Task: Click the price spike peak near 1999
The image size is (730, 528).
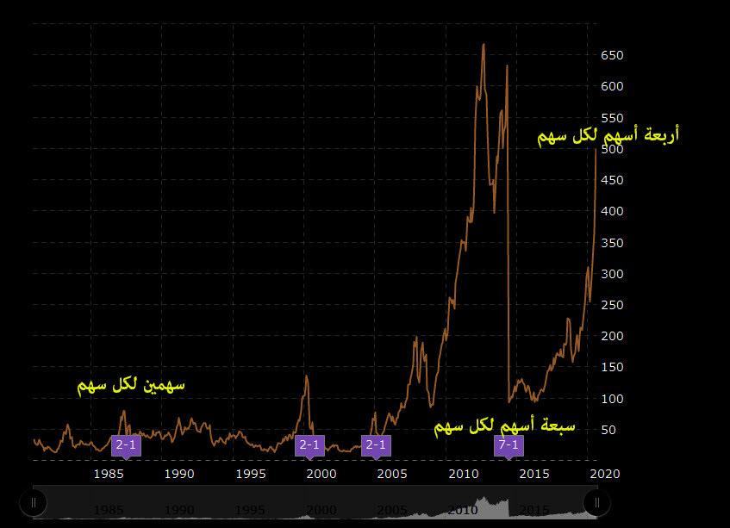Action: click(306, 376)
